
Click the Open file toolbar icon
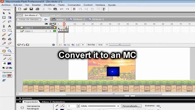point(25,9)
